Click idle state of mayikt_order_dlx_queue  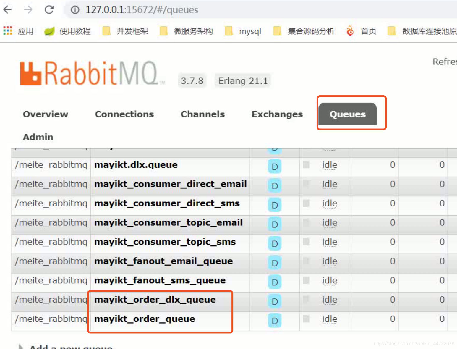coord(330,300)
